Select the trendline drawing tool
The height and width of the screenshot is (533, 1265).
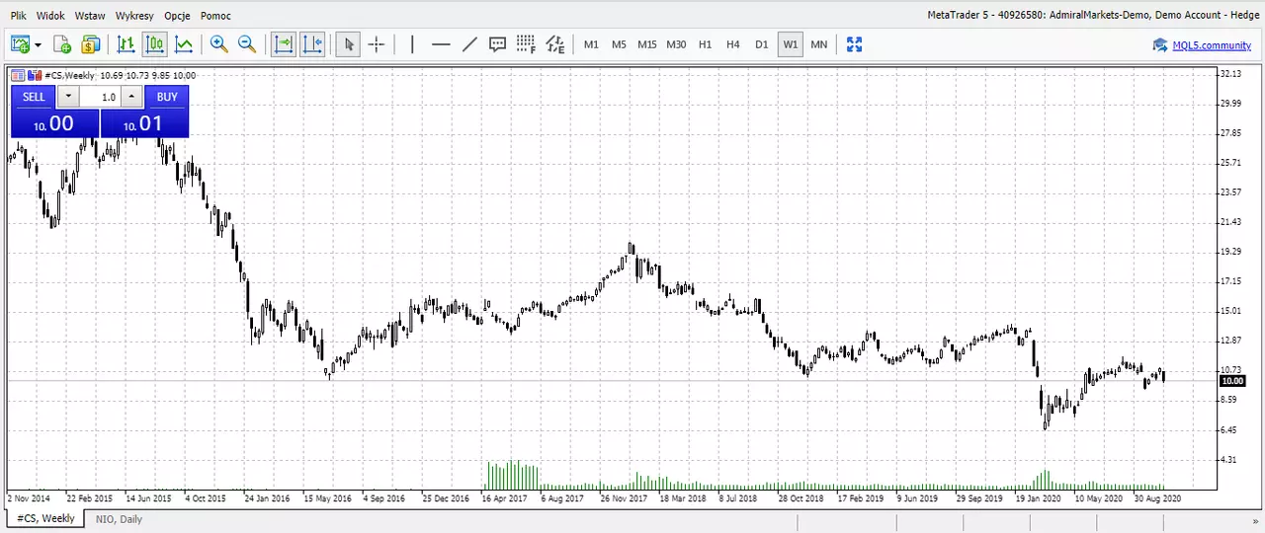pyautogui.click(x=469, y=44)
